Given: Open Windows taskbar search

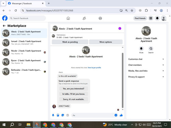Looking at the screenshot, I should (12, 125).
